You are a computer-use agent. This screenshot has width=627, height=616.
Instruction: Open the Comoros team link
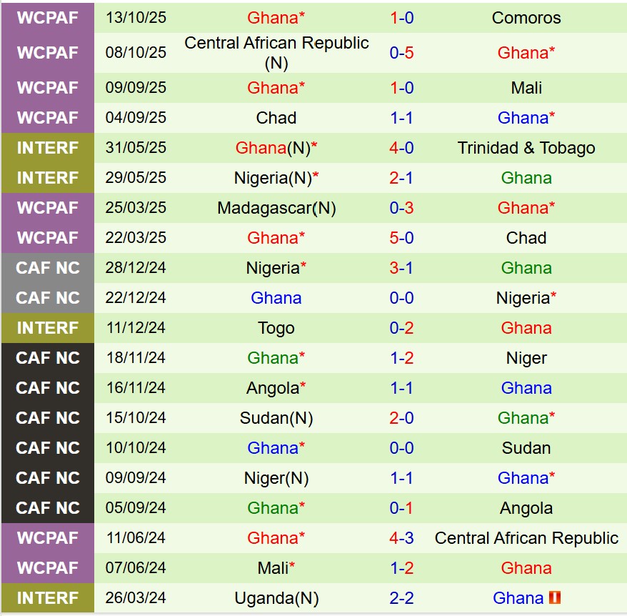point(526,18)
